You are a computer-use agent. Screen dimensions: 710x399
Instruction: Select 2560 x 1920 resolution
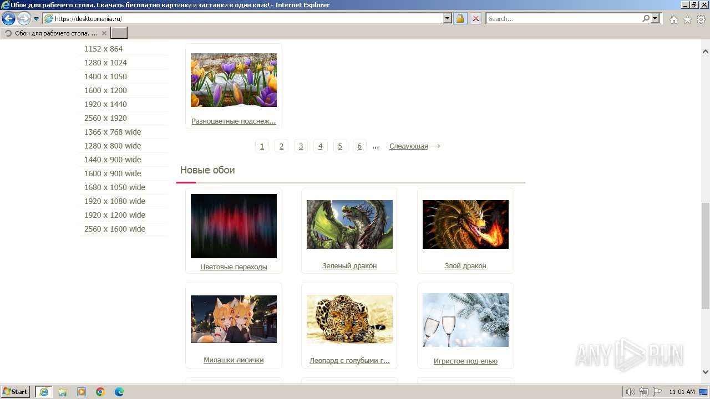(x=105, y=118)
